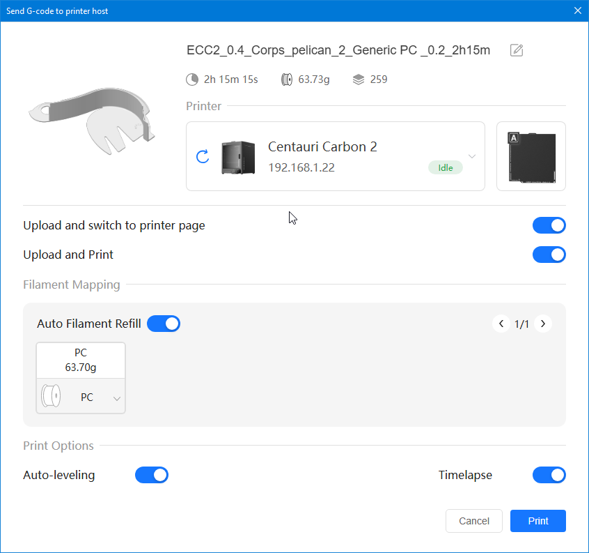589x553 pixels.
Task: Click the layer count stack icon
Action: (x=359, y=79)
